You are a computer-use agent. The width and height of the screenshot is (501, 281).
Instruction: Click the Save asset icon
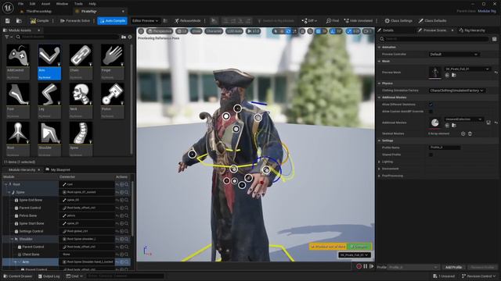pyautogui.click(x=7, y=21)
